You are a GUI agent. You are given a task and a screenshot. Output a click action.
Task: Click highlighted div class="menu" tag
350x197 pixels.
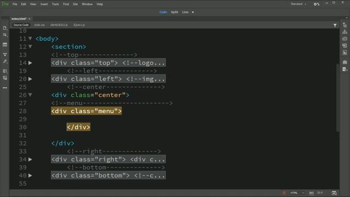tap(86, 111)
